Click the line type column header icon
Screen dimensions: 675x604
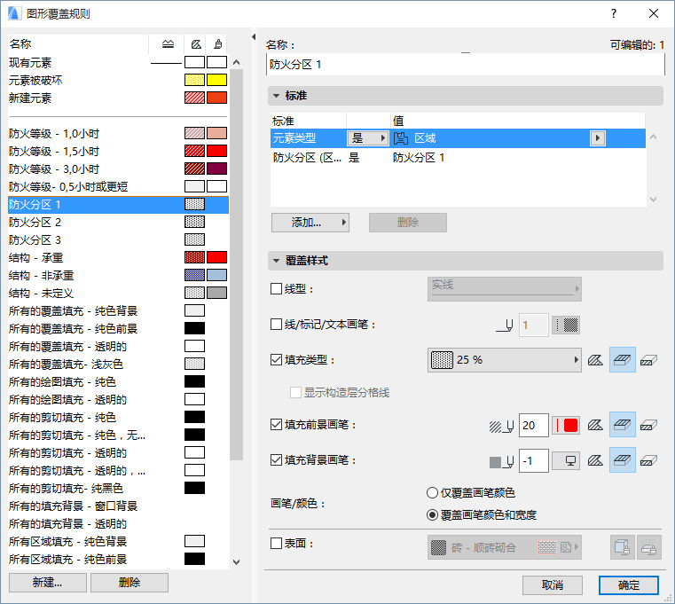(x=168, y=44)
